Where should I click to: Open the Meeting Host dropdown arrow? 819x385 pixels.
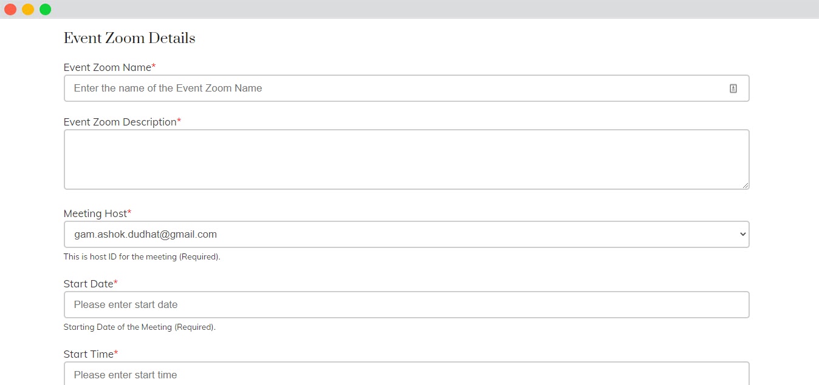click(x=742, y=234)
